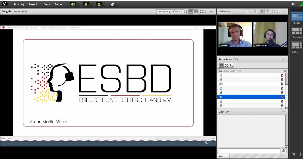Screen dimensions: 303x159
Task: Open the Pods menu
Action: tap(47, 4)
